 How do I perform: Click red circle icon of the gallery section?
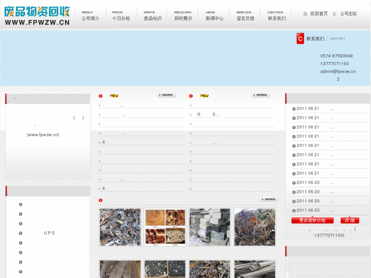(x=101, y=200)
